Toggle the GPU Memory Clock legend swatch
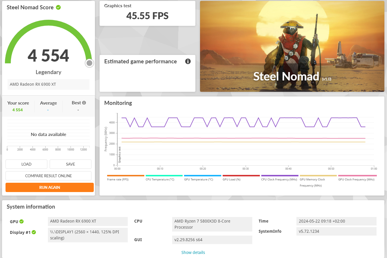The width and height of the screenshot is (387, 258). tap(318, 175)
